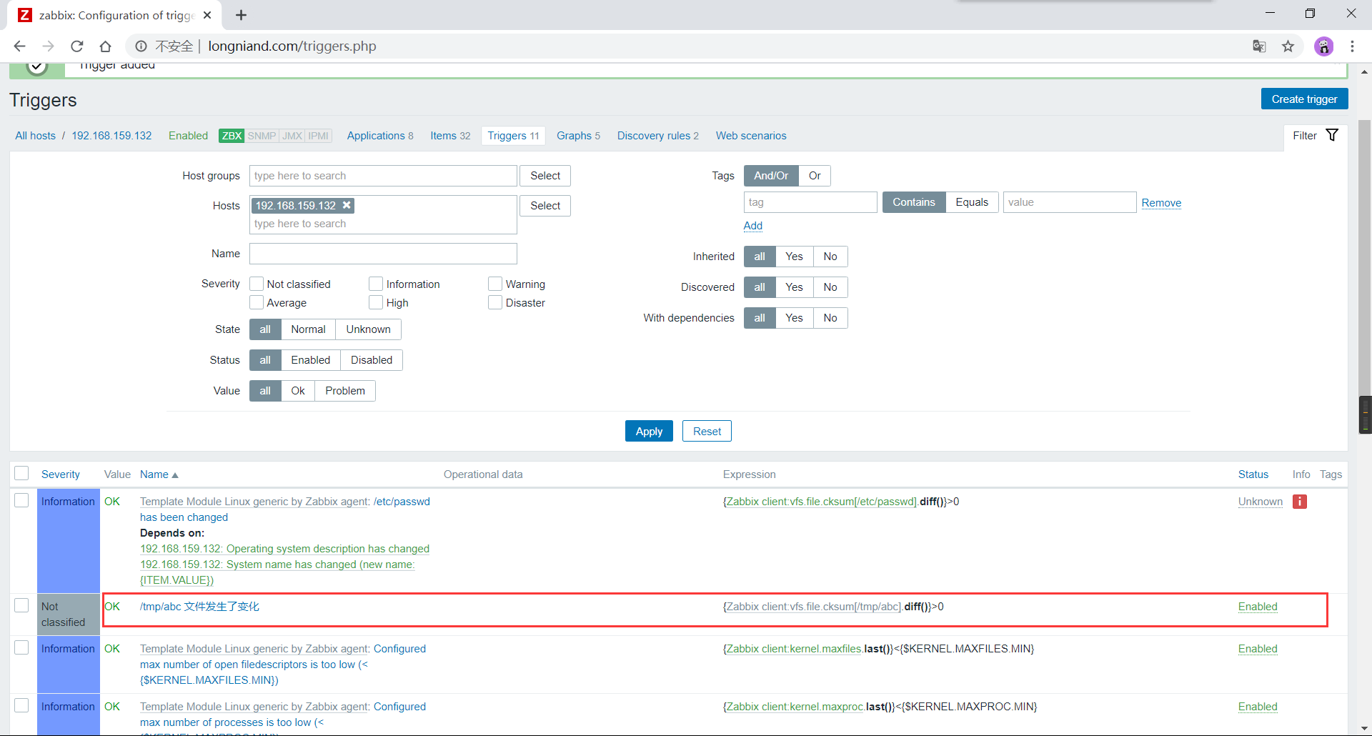The height and width of the screenshot is (736, 1372).
Task: Click Unknown status of /etc/passwd trigger
Action: tap(1261, 502)
